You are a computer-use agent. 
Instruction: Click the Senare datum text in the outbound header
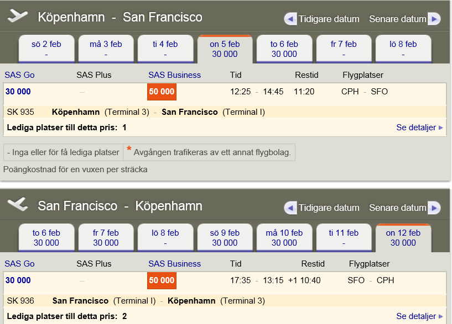pos(398,19)
